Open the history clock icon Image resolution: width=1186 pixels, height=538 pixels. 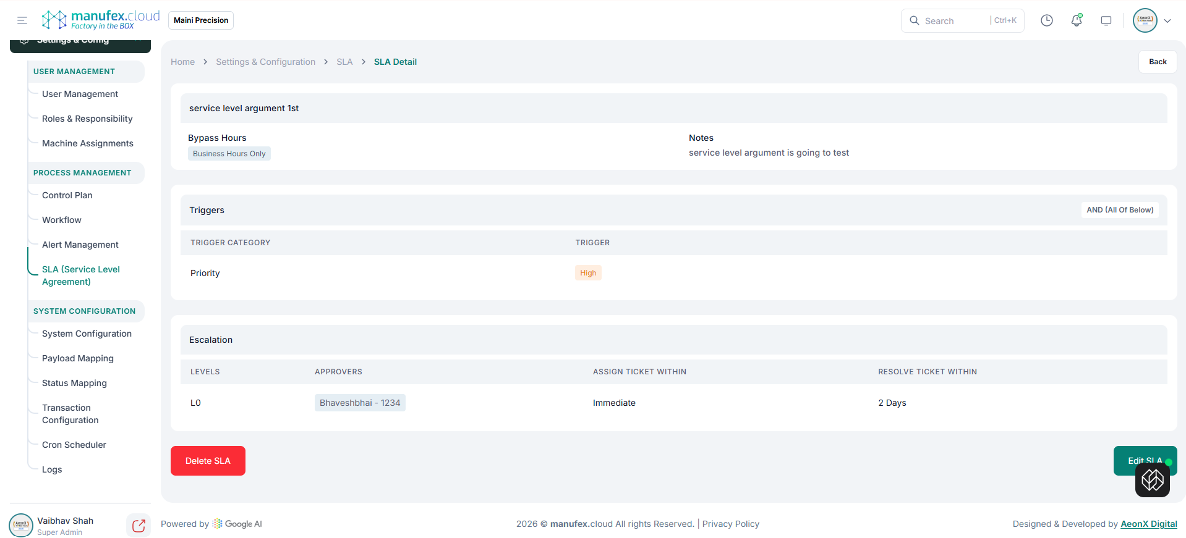[x=1046, y=20]
